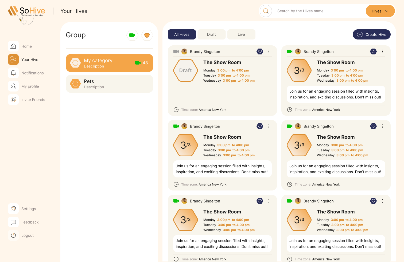Image resolution: width=404 pixels, height=262 pixels.
Task: Click the Create Hive button
Action: point(372,34)
